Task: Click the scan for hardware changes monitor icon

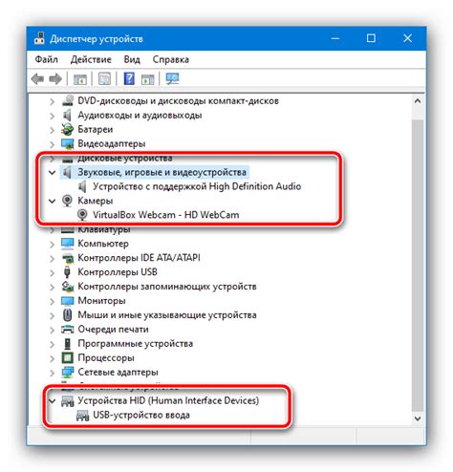Action: (172, 78)
